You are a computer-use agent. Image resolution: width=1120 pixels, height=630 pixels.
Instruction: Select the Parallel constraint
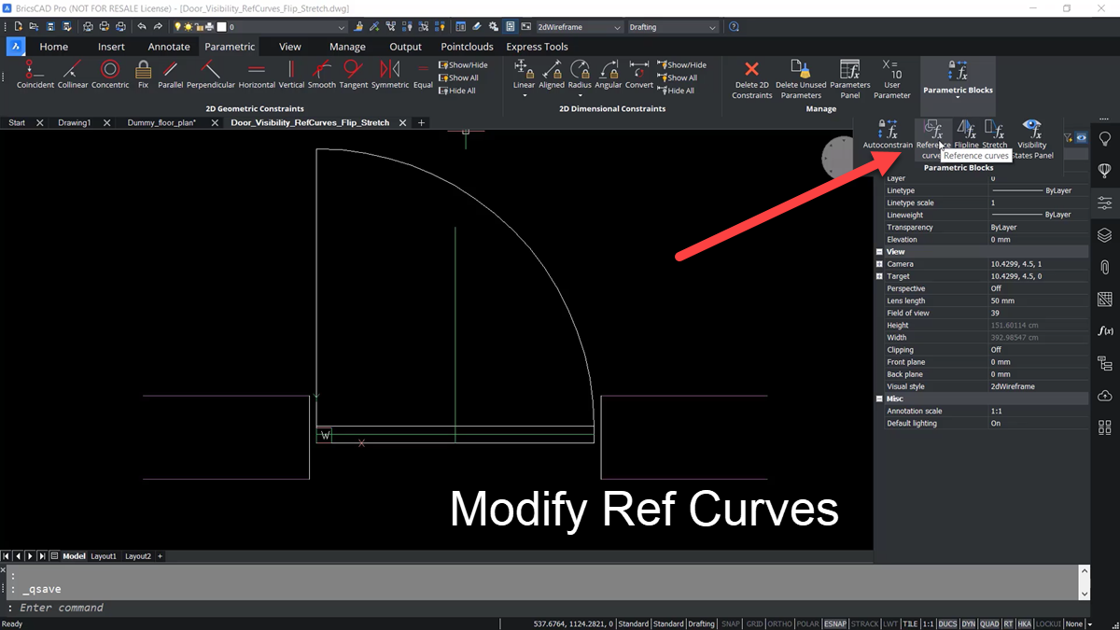click(x=171, y=75)
